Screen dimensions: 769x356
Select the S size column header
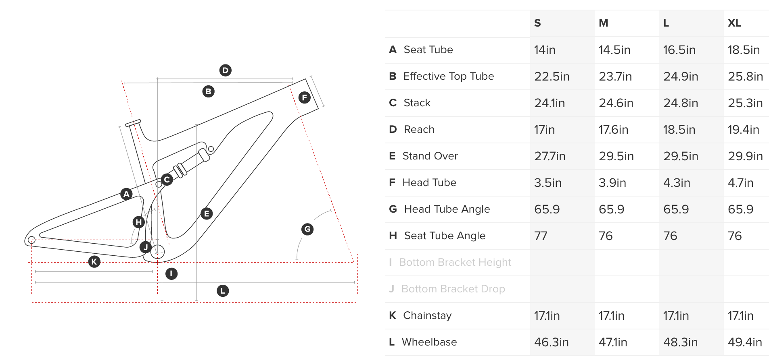tap(537, 23)
